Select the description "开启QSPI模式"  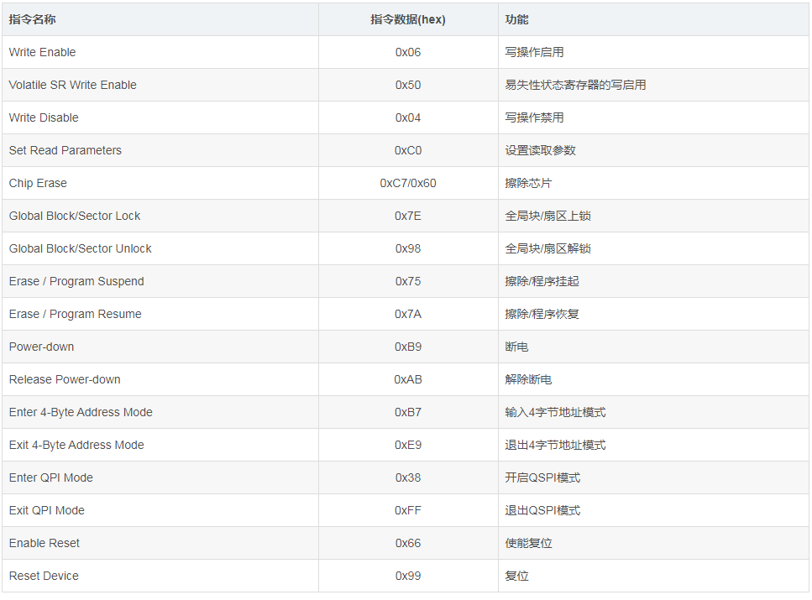coord(542,477)
